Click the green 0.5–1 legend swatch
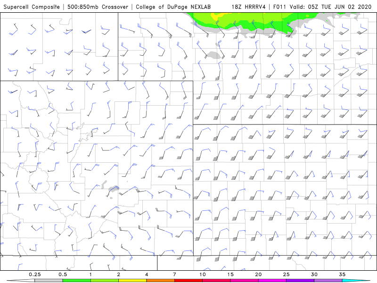 pos(77,281)
